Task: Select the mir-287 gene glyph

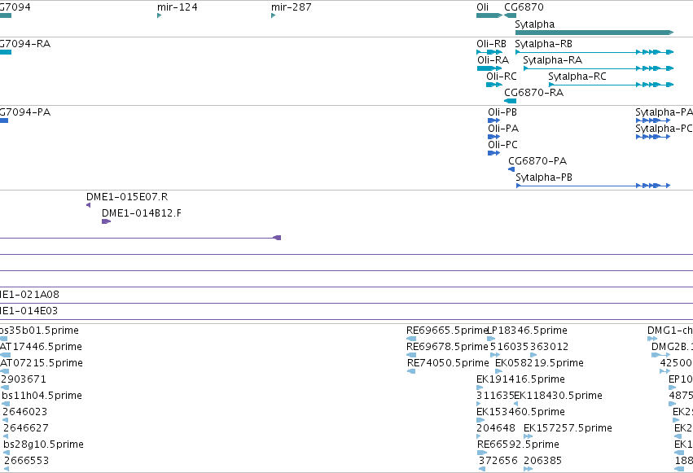Action: point(273,15)
